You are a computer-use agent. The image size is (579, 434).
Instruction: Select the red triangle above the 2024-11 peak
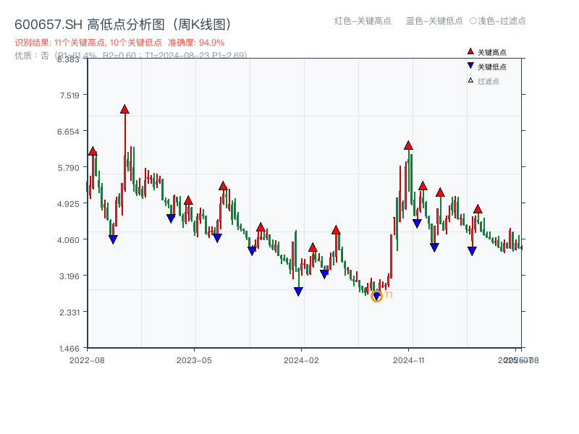[408, 146]
